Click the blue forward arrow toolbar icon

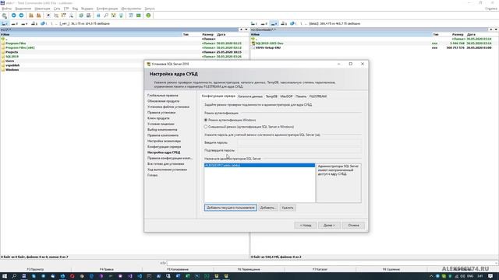[21, 16]
